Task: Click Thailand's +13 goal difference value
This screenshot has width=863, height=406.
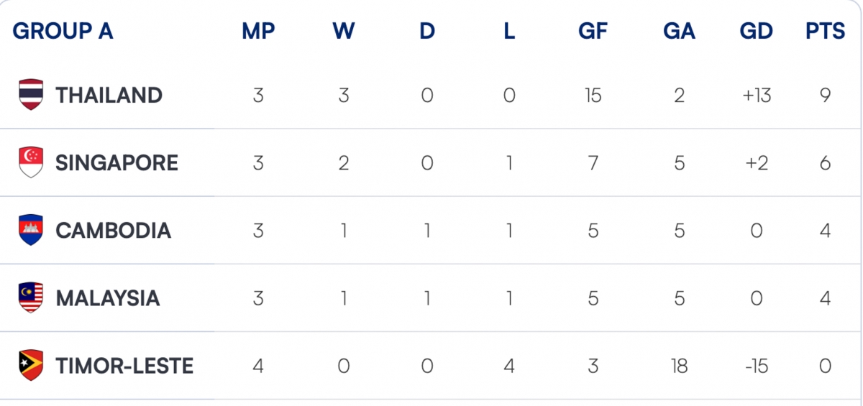Action: click(757, 95)
